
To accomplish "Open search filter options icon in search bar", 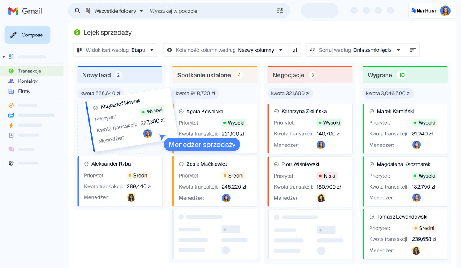I will (x=280, y=11).
